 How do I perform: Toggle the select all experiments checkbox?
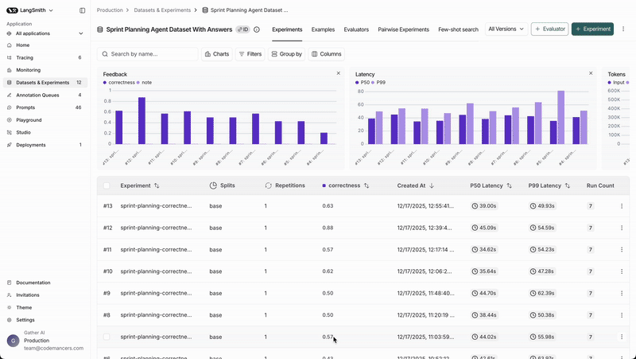107,185
